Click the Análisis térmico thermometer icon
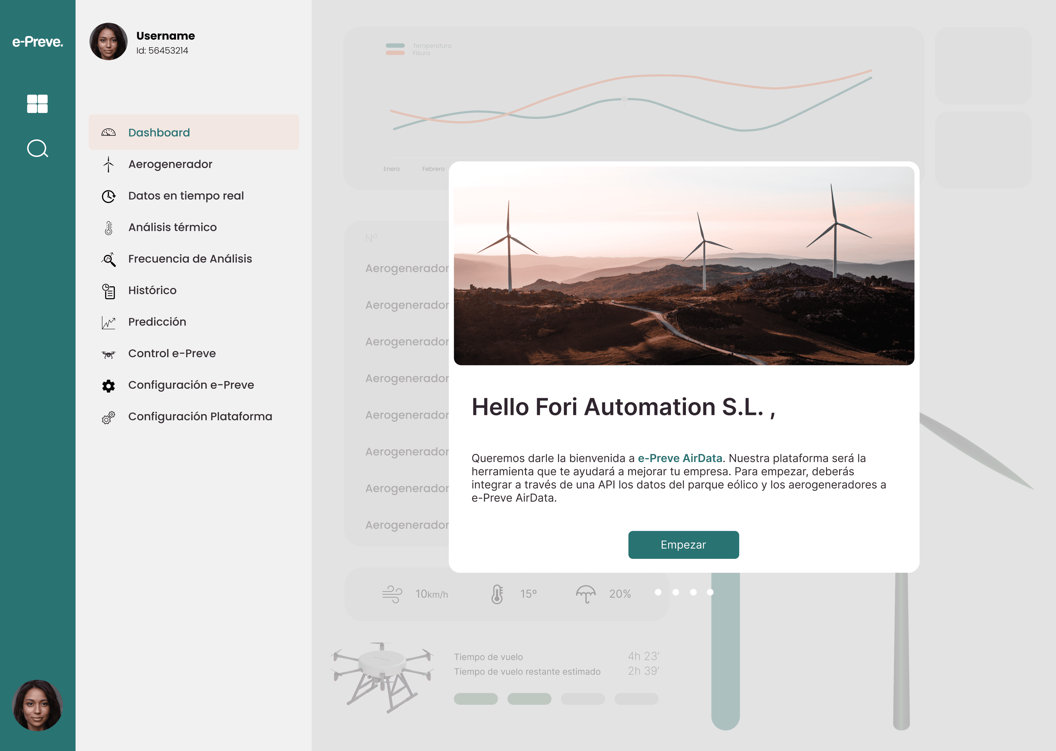Image resolution: width=1056 pixels, height=751 pixels. pos(108,227)
